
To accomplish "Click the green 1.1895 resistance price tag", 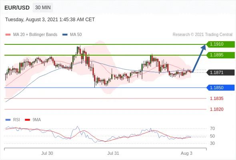I will (220, 55).
